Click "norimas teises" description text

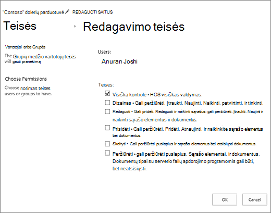35,89
